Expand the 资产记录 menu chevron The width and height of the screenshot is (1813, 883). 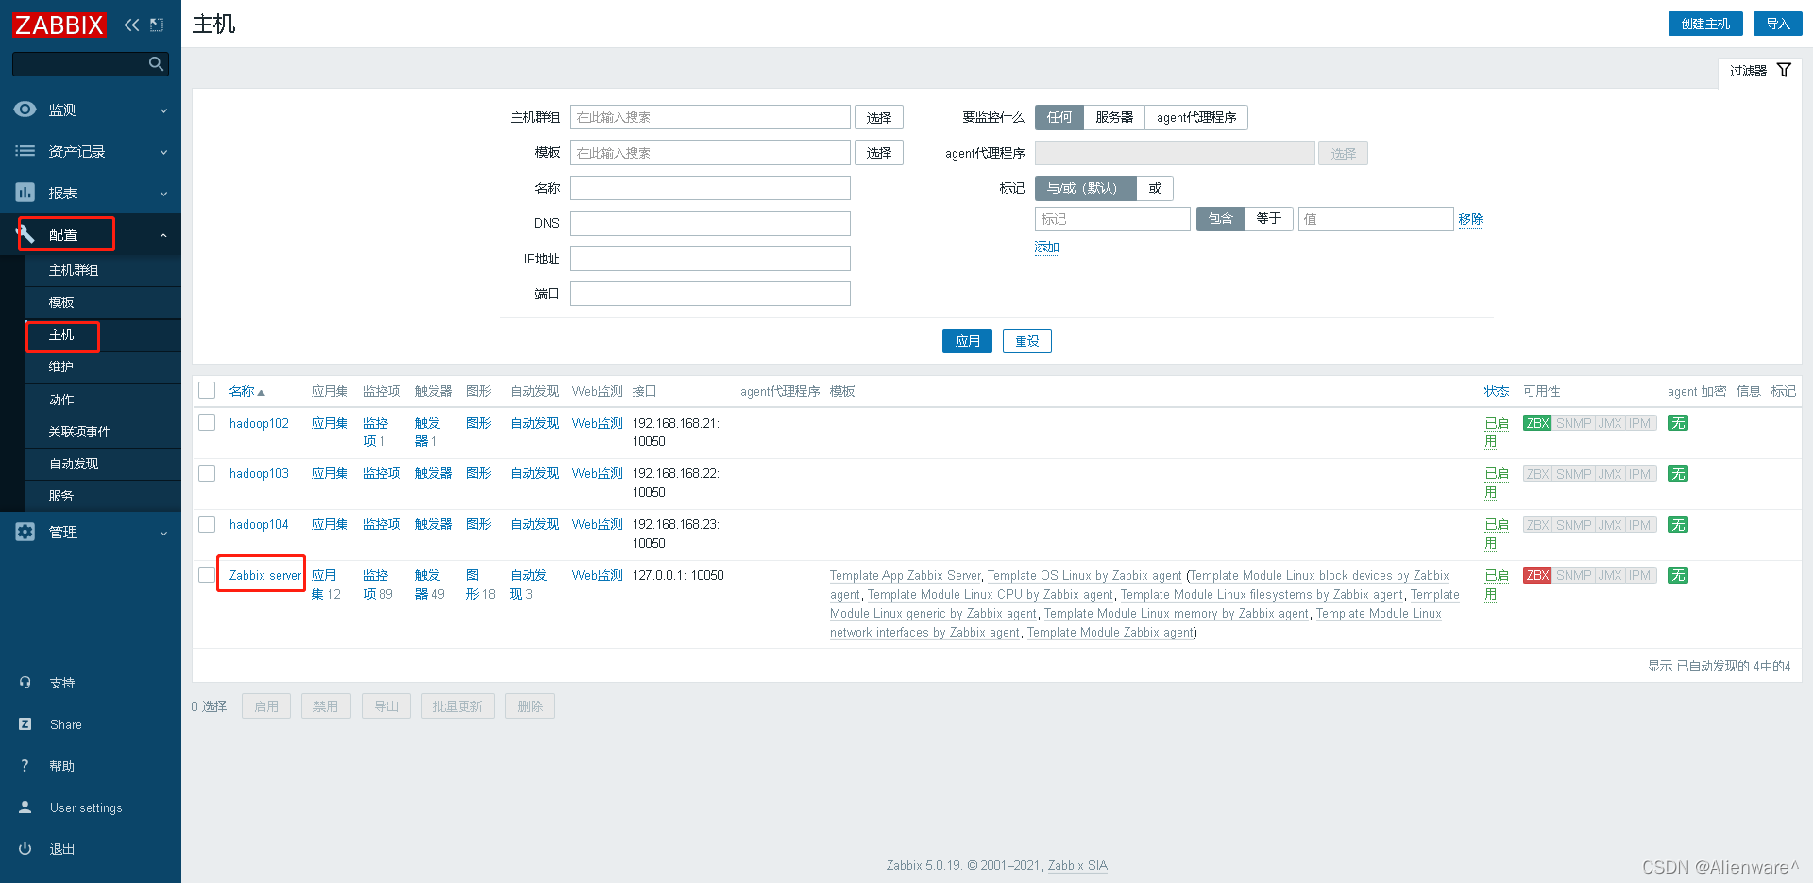[163, 152]
